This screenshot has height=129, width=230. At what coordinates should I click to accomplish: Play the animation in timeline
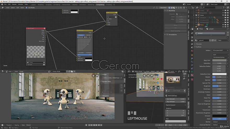pos(96,125)
